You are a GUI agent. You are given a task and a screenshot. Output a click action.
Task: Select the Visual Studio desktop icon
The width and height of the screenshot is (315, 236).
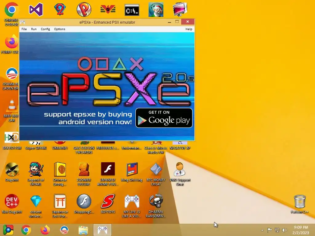(x=36, y=10)
